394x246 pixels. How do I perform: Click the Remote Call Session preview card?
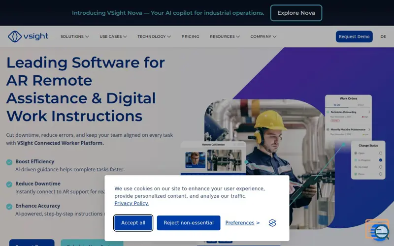point(213,158)
